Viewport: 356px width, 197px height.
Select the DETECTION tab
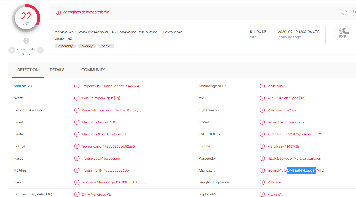(x=28, y=70)
